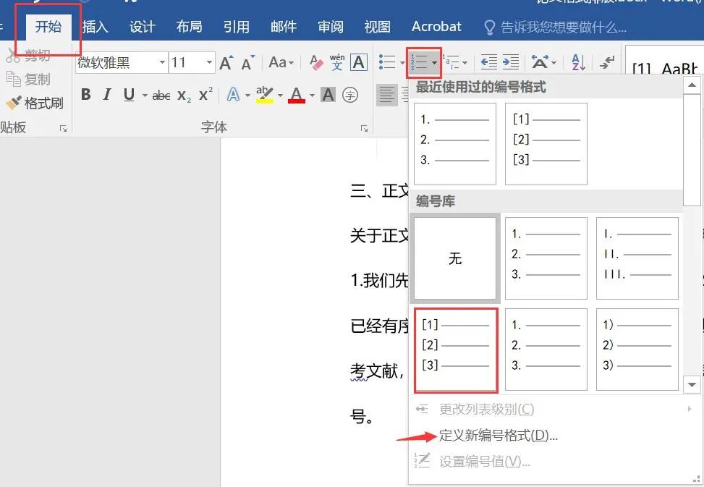
Task: Open the change case Aa dropdown
Action: (x=281, y=62)
